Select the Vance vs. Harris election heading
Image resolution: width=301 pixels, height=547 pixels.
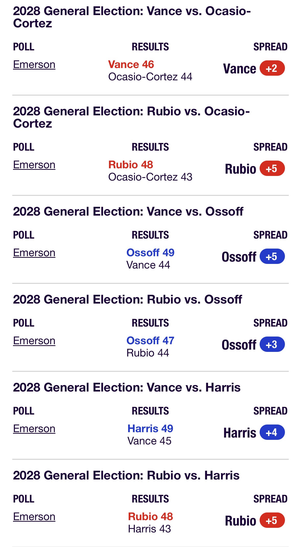127,387
